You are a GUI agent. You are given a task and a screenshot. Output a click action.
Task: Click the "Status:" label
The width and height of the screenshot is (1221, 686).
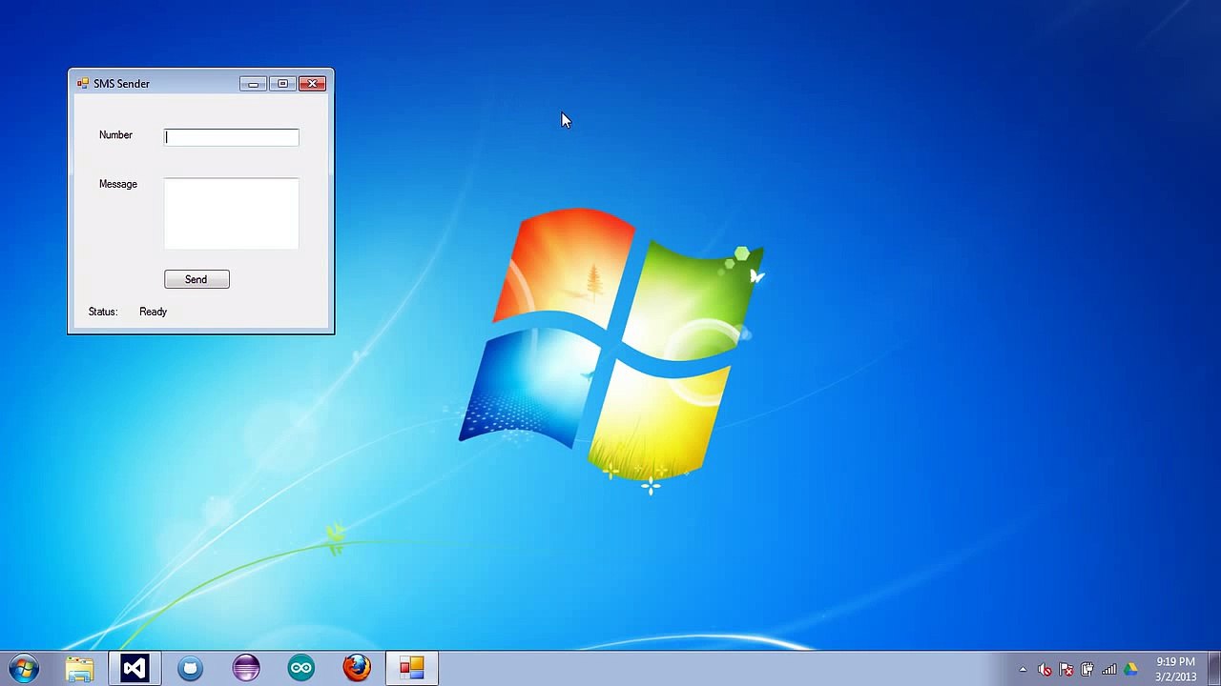point(103,312)
